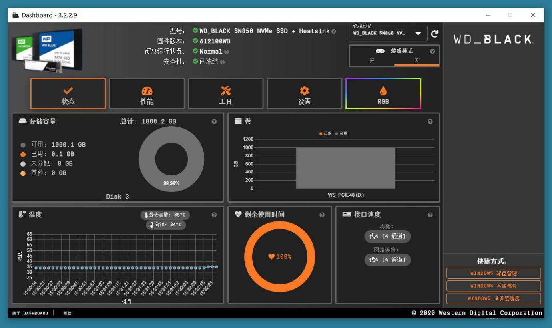Image resolution: width=552 pixels, height=328 pixels.
Task: Open help for 卷 panel
Action: [430, 121]
